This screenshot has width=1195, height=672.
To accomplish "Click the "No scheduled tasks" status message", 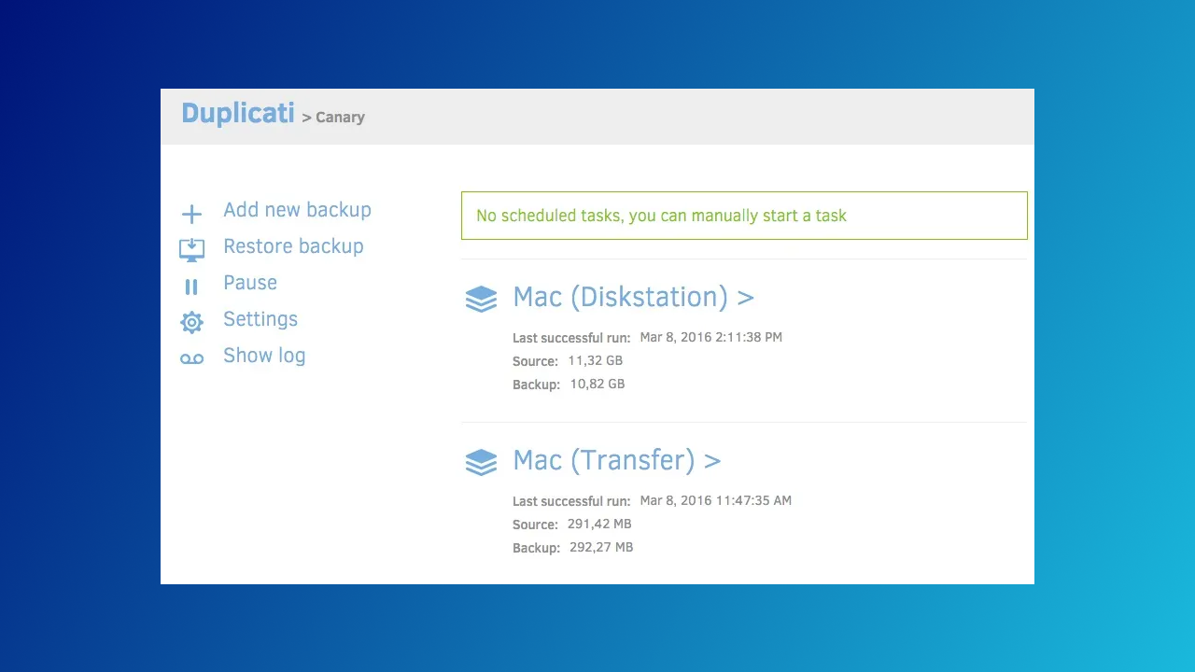I will (661, 216).
